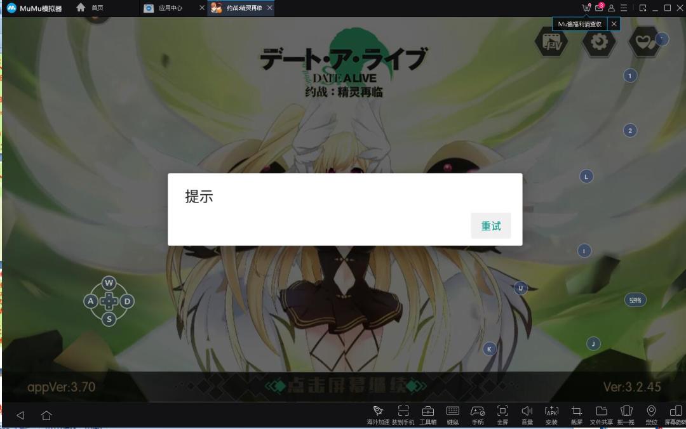Click the 空格 space key bubble
686x429 pixels.
click(x=635, y=300)
